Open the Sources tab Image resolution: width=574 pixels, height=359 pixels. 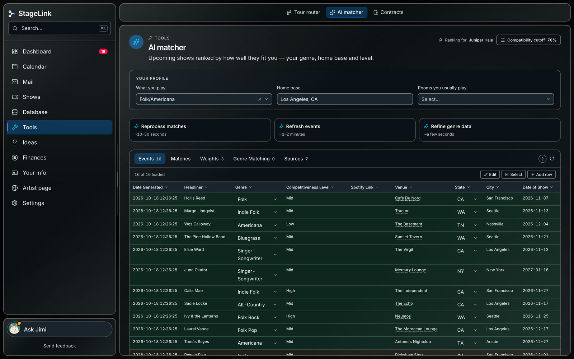(296, 159)
